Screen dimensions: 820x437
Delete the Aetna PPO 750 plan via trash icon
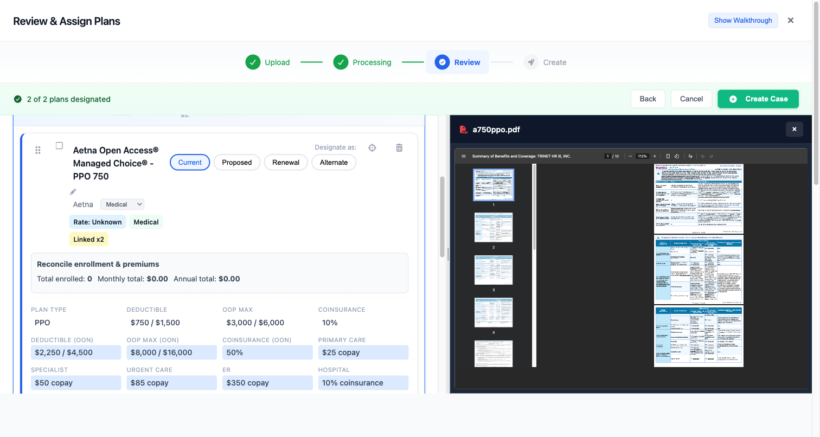click(x=399, y=148)
